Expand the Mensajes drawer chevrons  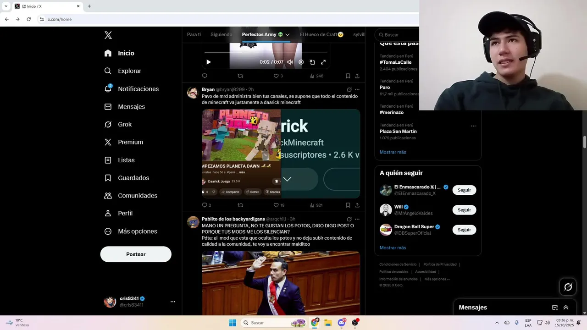(x=566, y=308)
